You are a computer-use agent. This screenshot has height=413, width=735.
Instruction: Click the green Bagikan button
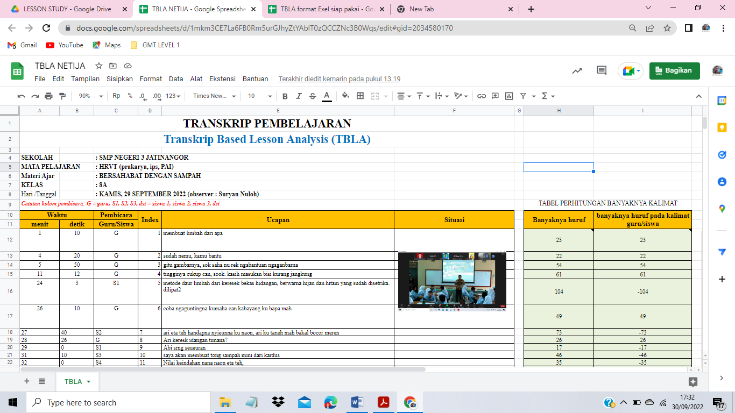674,71
